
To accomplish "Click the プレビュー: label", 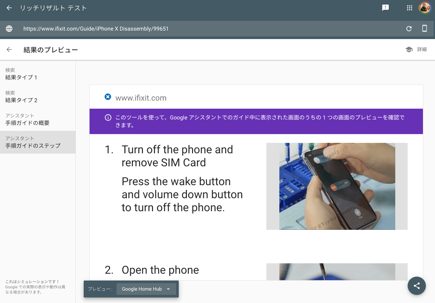I will click(100, 289).
